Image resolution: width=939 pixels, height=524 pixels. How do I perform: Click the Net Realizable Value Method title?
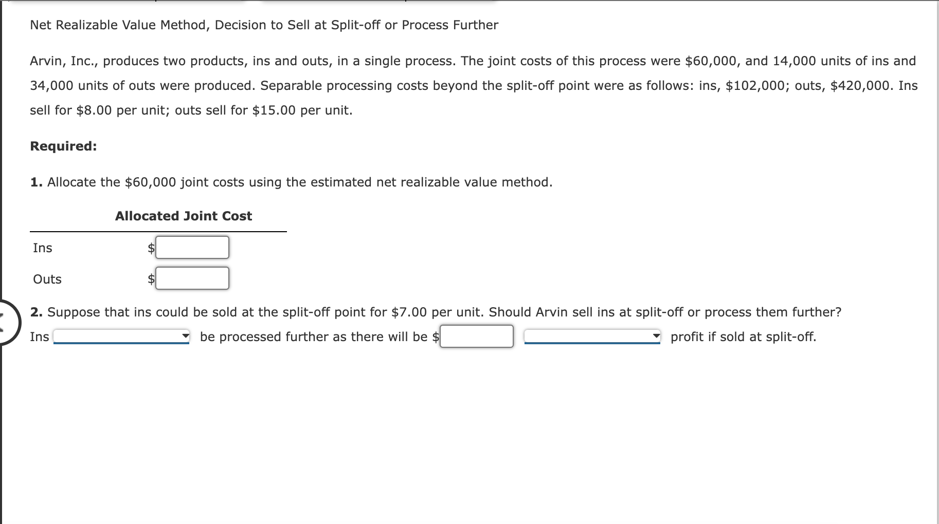tap(263, 24)
